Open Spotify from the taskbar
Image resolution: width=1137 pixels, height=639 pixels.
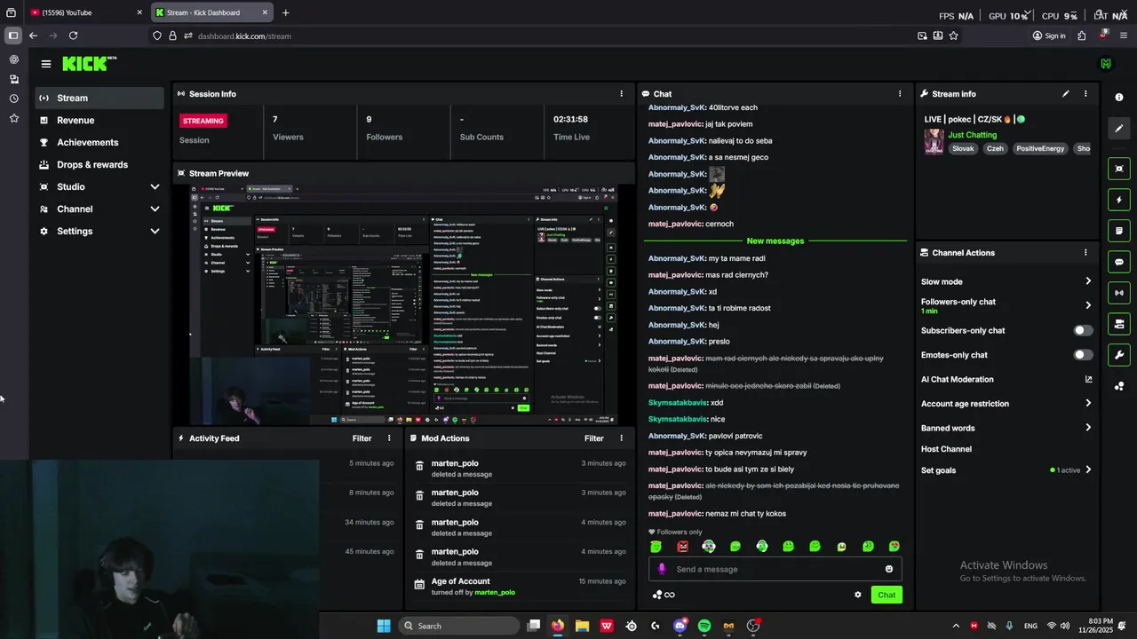tap(704, 626)
